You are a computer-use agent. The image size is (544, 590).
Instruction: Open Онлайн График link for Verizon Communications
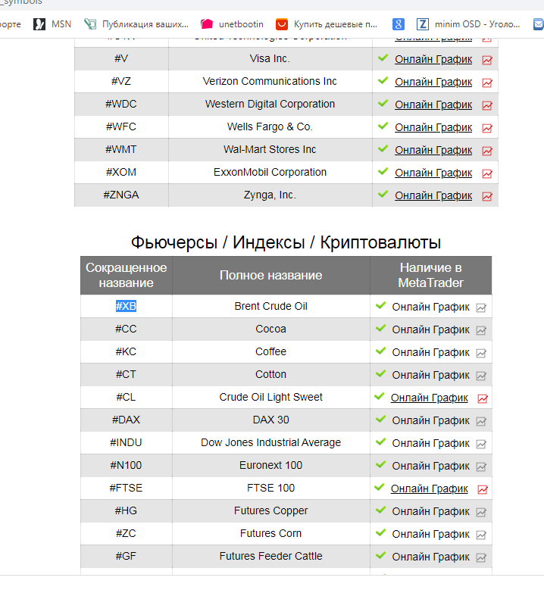433,82
